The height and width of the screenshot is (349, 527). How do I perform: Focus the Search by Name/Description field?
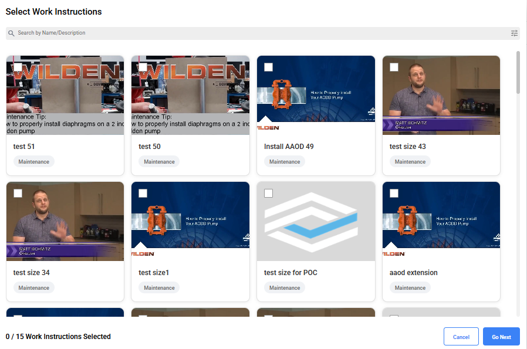coord(258,33)
